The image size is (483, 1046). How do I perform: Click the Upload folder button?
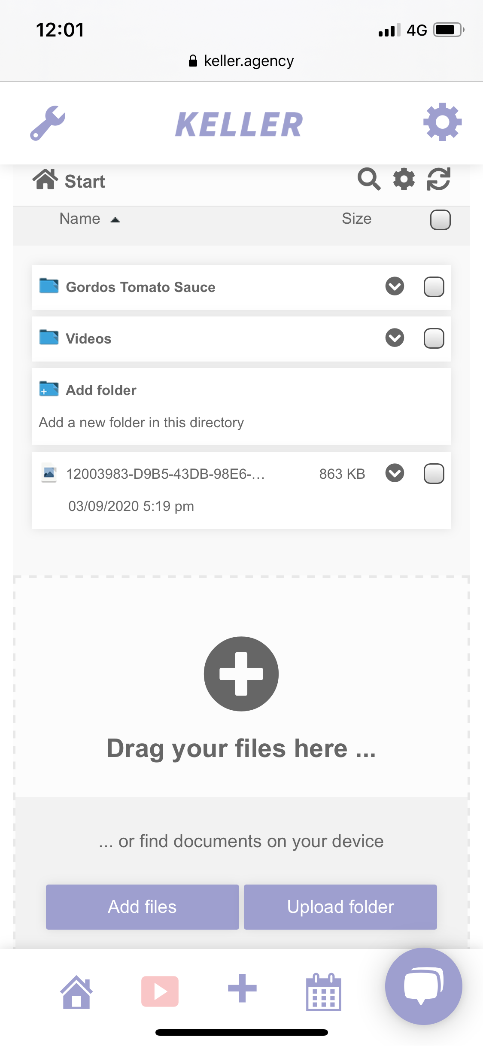[x=340, y=907]
